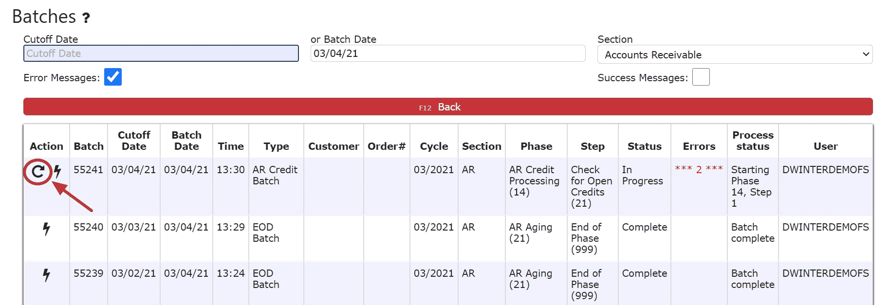The height and width of the screenshot is (305, 890).
Task: Click the Process status column header
Action: 753,141
